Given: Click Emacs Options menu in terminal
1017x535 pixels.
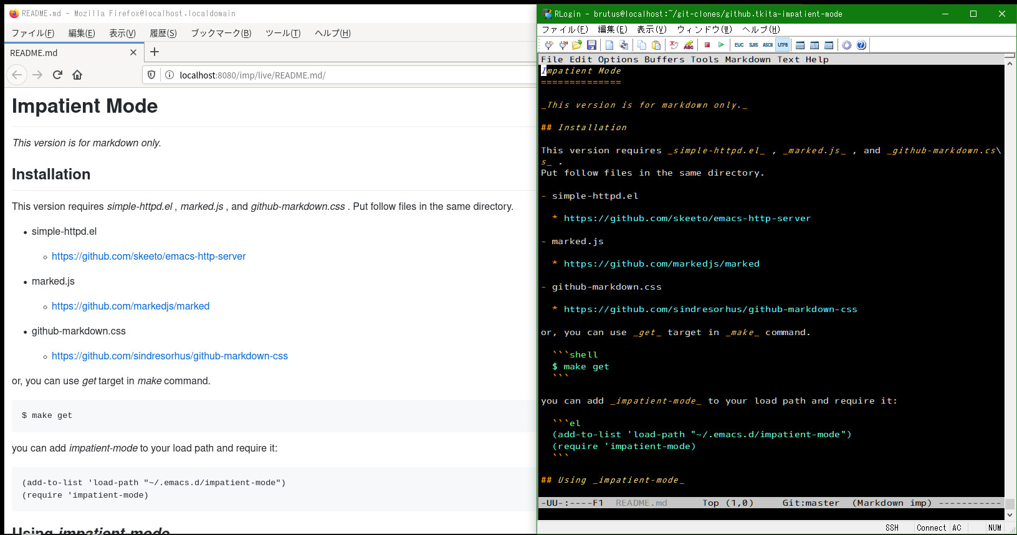Looking at the screenshot, I should (x=618, y=59).
